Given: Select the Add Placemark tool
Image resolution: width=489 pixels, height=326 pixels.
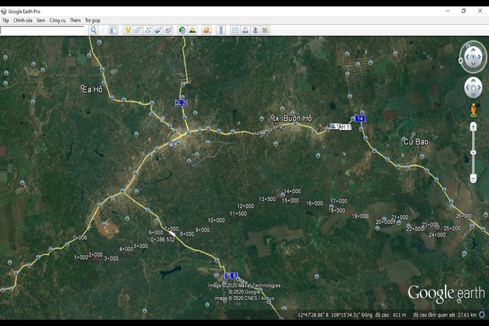Looking at the screenshot, I should 127,30.
